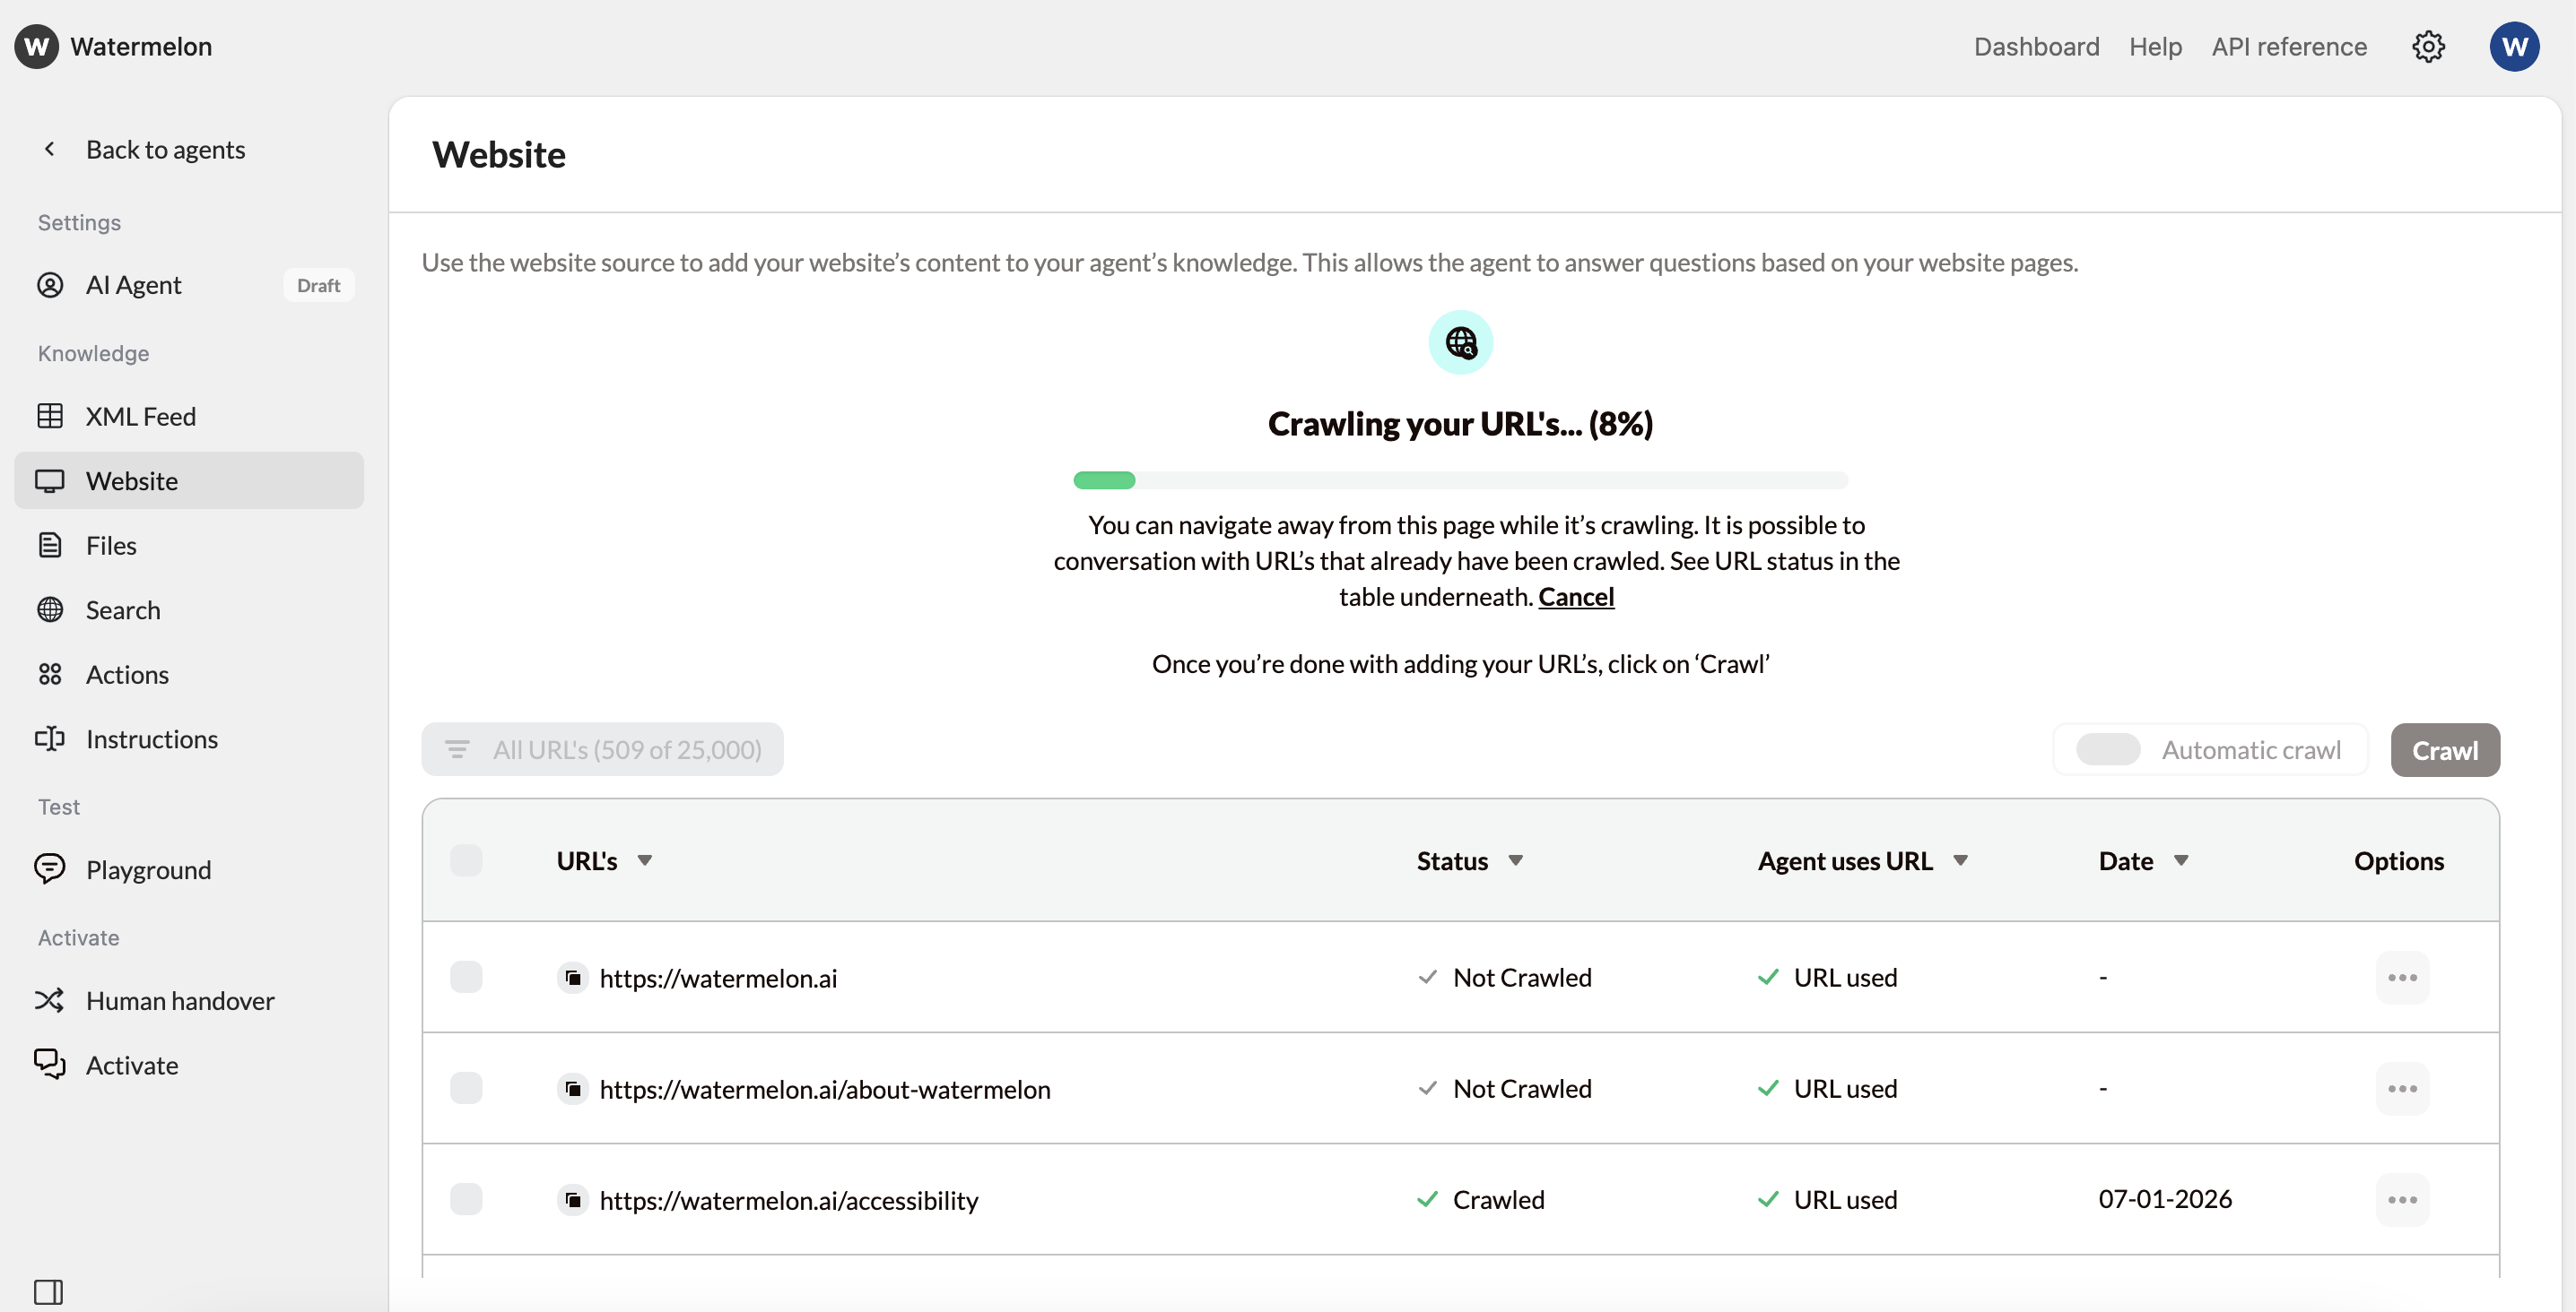Open the Agent uses URL filter dropdown
The width and height of the screenshot is (2576, 1312).
(x=1960, y=860)
